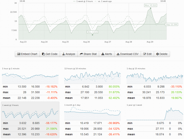This screenshot has width=184, height=139.
Task: Click the Aug 23 axis label
Action: pos(23,42)
